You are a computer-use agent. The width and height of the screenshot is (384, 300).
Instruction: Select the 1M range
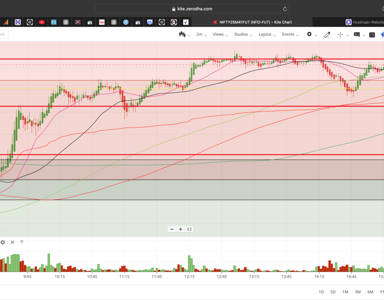coord(345,292)
